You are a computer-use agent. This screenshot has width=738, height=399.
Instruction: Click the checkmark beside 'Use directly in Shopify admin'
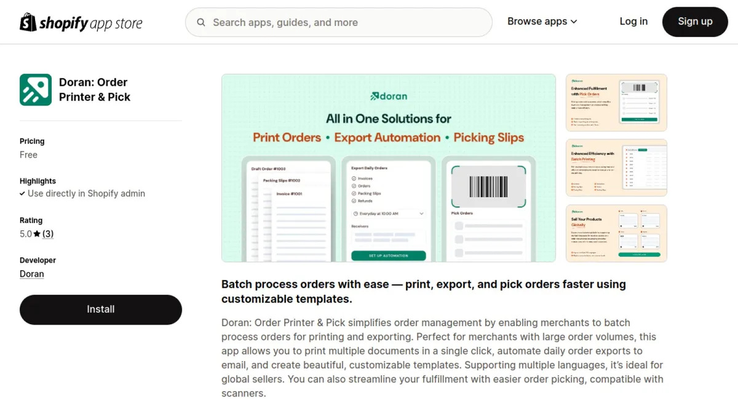23,193
